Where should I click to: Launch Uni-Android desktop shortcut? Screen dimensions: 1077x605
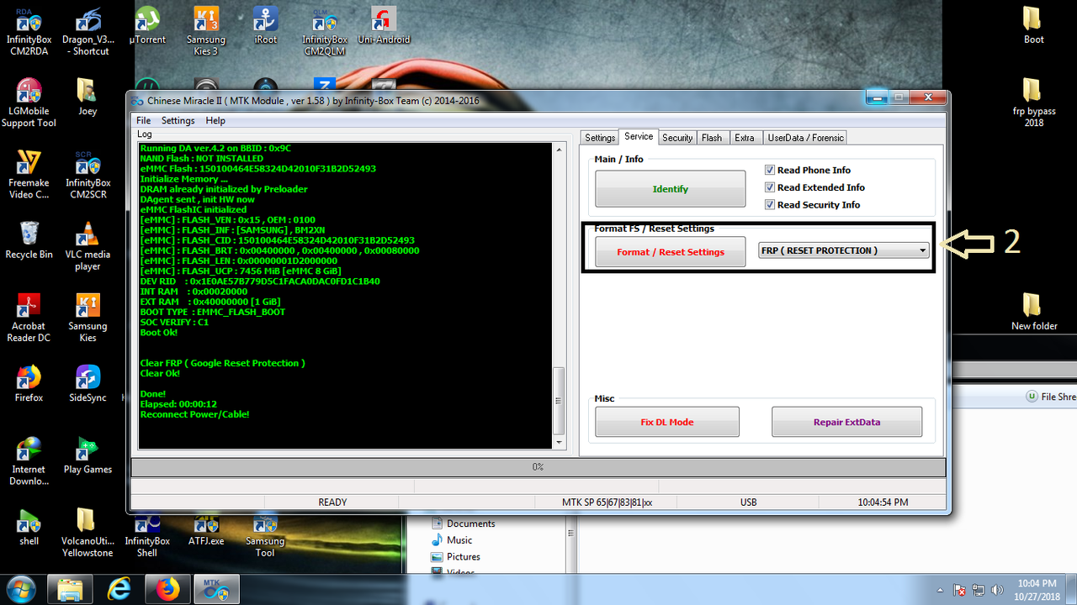coord(384,26)
